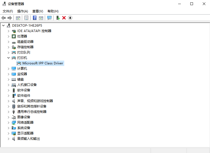Open the 文件(F) menu
210x153 pixels.
tap(8, 11)
